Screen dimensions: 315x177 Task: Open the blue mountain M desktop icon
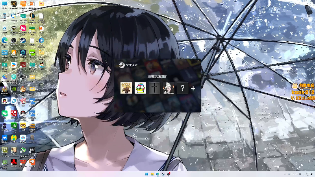[4, 138]
